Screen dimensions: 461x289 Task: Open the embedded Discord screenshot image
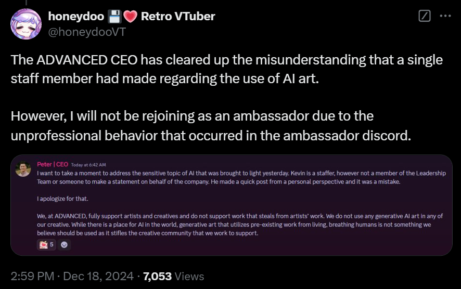pos(232,205)
